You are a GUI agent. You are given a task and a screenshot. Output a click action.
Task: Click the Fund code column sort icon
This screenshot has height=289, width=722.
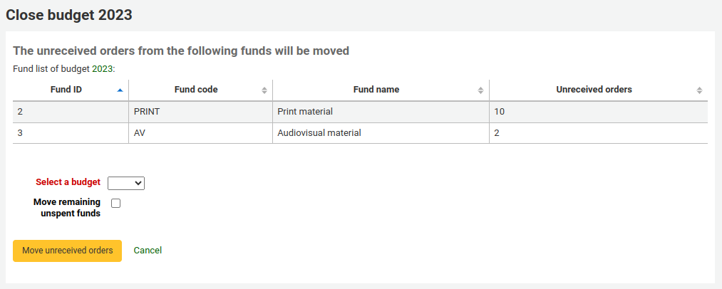[264, 90]
